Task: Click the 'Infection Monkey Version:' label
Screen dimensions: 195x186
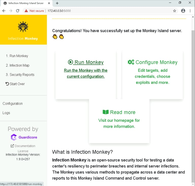Action: 23,155
